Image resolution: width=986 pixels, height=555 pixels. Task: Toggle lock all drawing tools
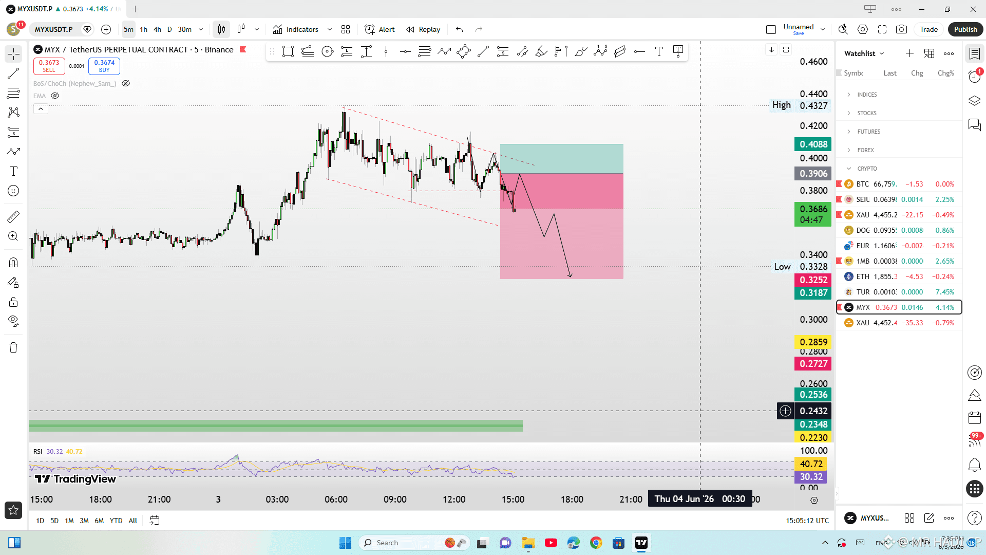(x=13, y=302)
